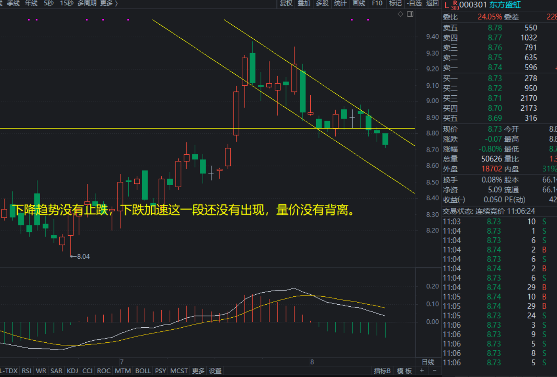
Task: Click the 返回 back button
Action: point(432,3)
